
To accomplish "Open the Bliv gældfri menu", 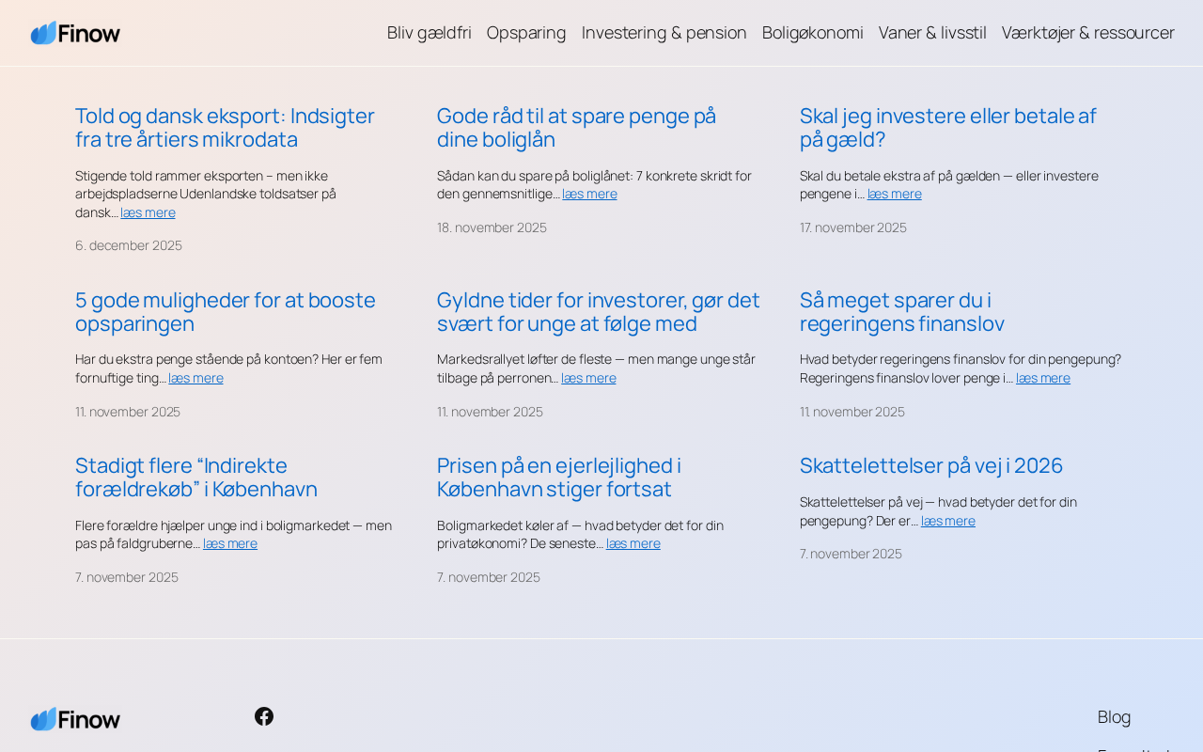I will pos(429,33).
